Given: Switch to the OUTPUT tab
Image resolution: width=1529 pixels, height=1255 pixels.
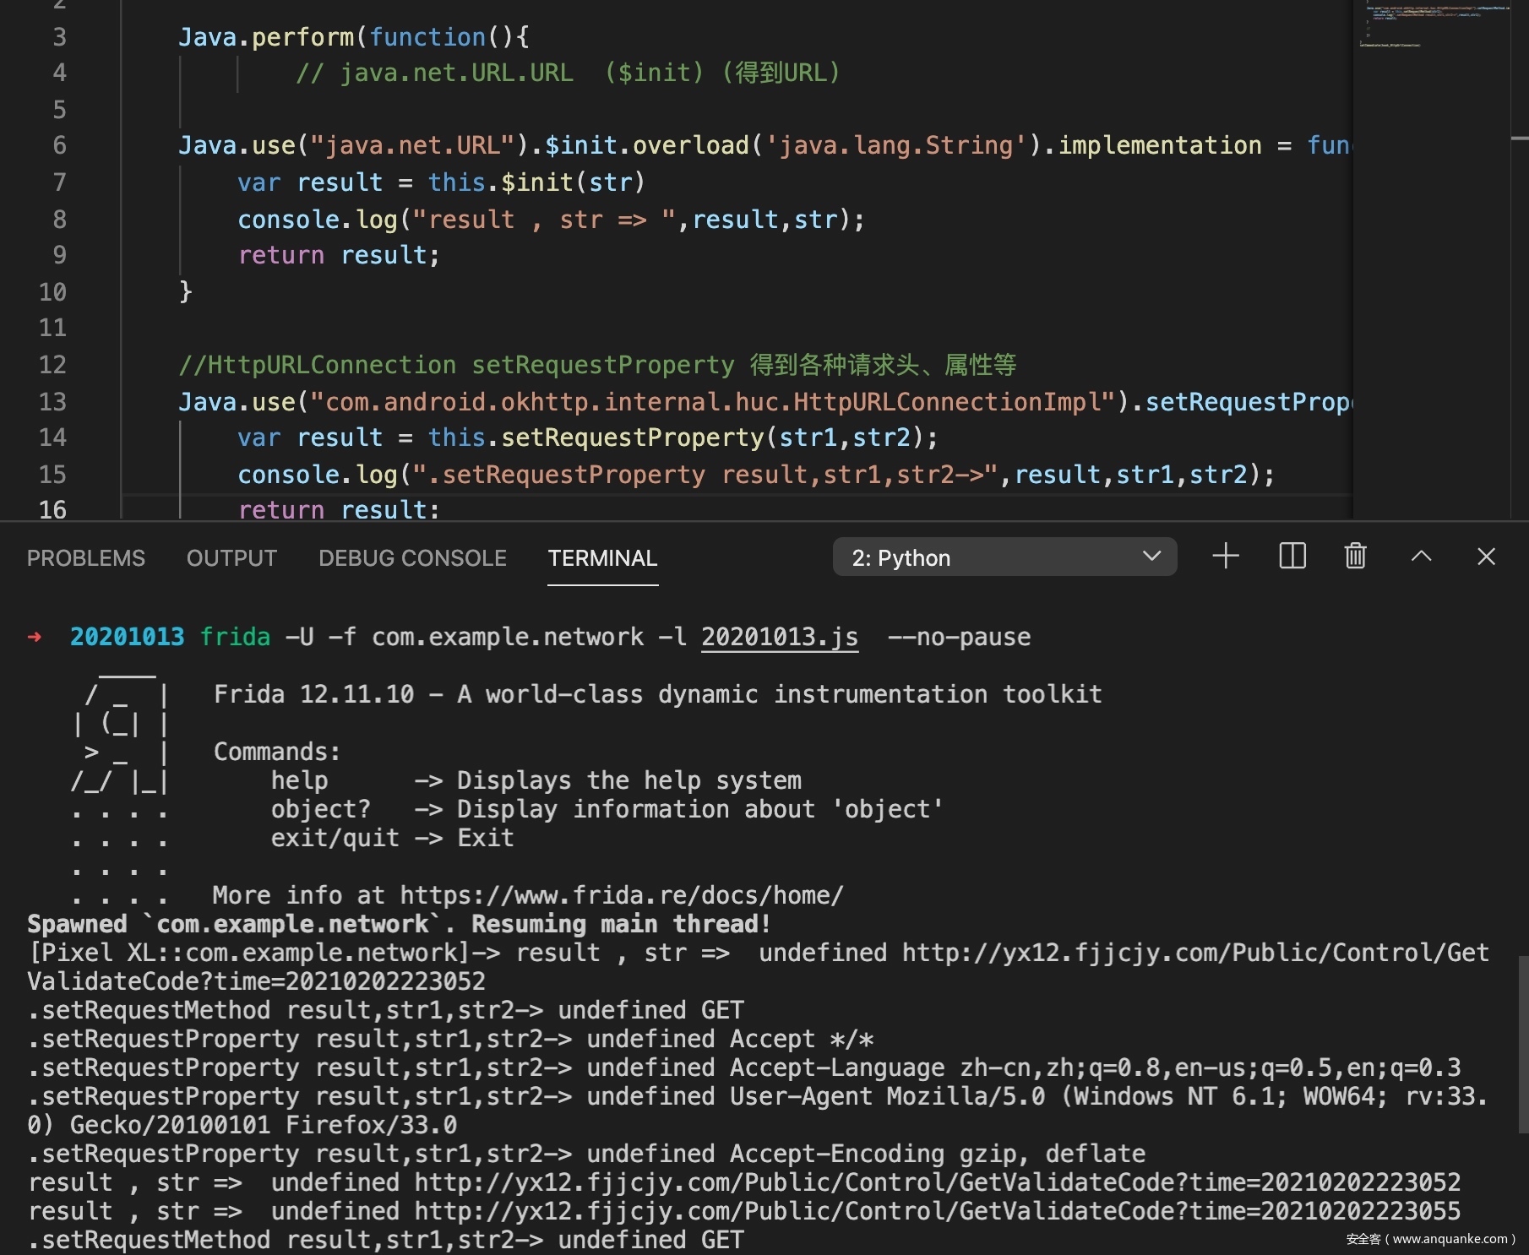Looking at the screenshot, I should click(x=231, y=558).
